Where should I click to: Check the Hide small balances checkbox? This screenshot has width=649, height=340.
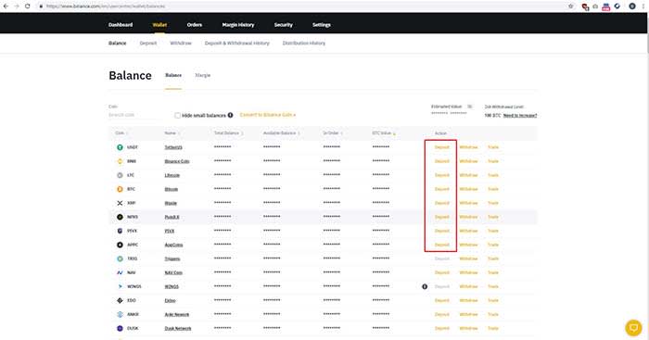[178, 116]
